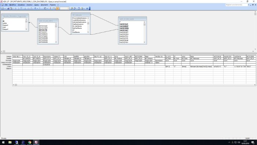Screen dimensions: 257x145
Task: Open File Explorer from the taskbar
Action: pyautogui.click(x=10, y=142)
